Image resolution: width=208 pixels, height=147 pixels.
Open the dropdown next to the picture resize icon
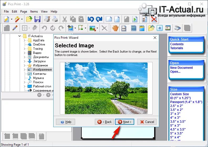click(97, 28)
